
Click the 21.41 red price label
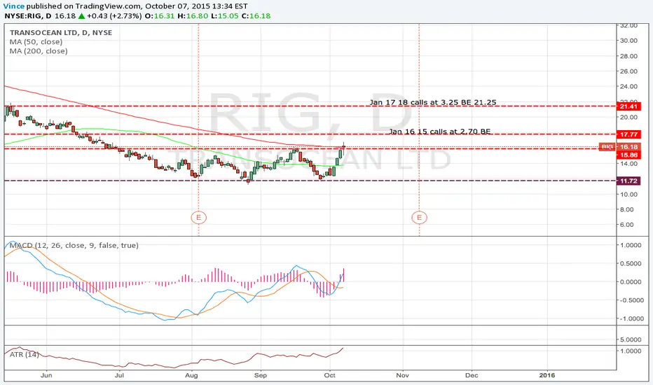pos(628,106)
